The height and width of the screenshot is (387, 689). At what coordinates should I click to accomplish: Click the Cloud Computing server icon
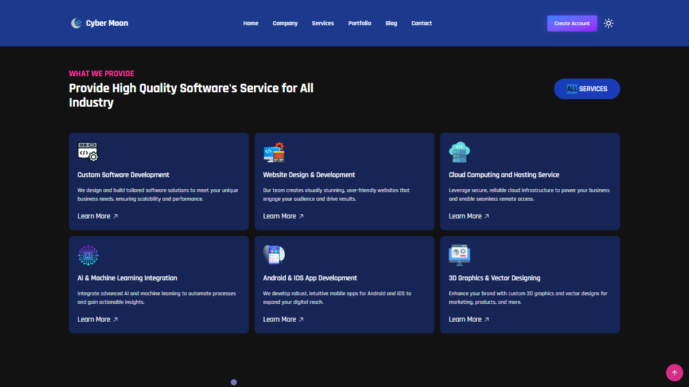click(x=459, y=152)
